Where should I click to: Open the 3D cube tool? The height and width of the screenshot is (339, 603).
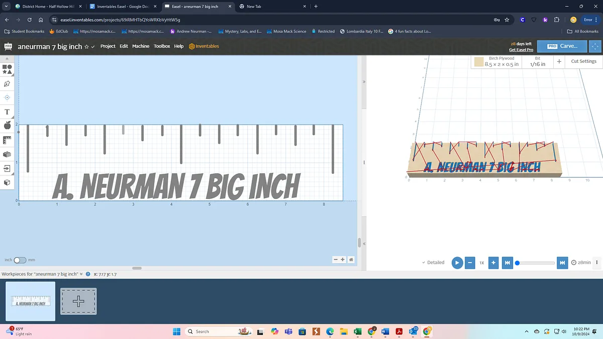tap(7, 183)
